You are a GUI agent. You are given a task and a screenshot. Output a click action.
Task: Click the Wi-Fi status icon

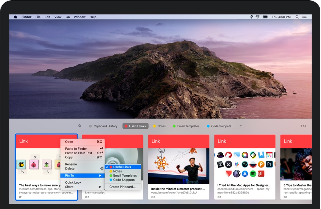click(x=258, y=17)
